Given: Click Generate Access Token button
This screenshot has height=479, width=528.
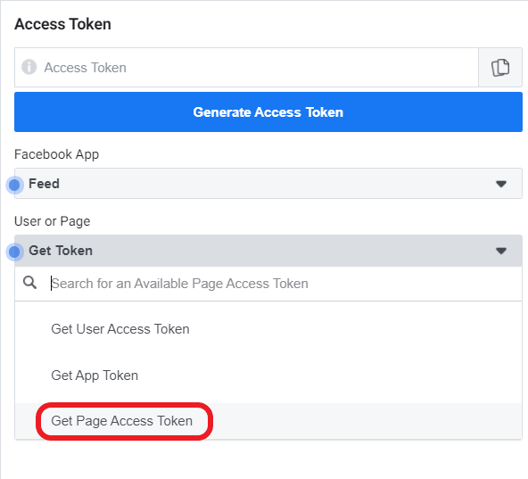Looking at the screenshot, I should coord(268,111).
